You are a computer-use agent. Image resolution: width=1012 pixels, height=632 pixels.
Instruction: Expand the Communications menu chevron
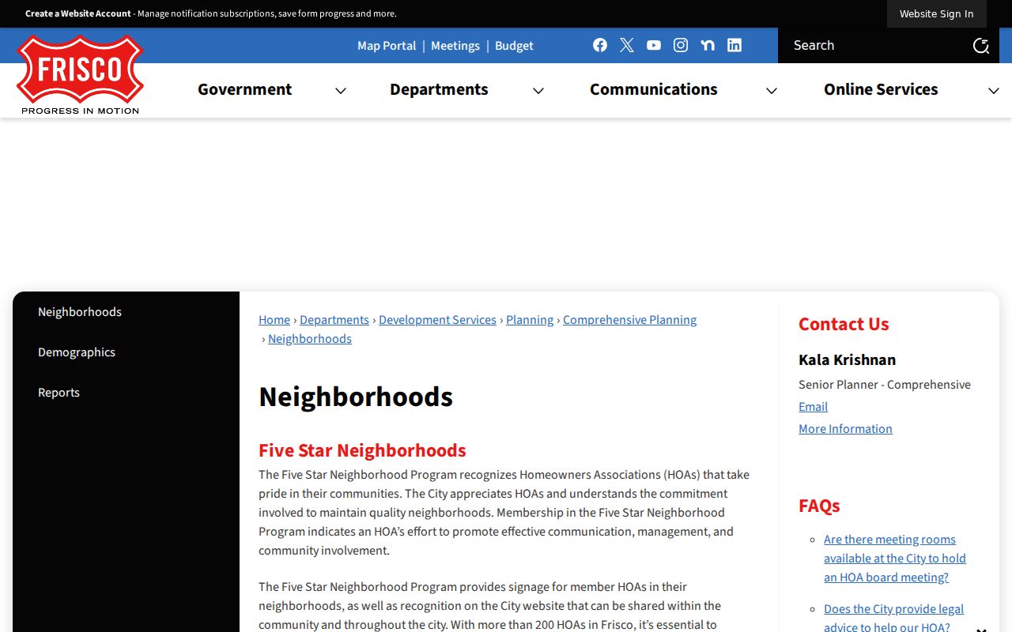[x=772, y=91]
